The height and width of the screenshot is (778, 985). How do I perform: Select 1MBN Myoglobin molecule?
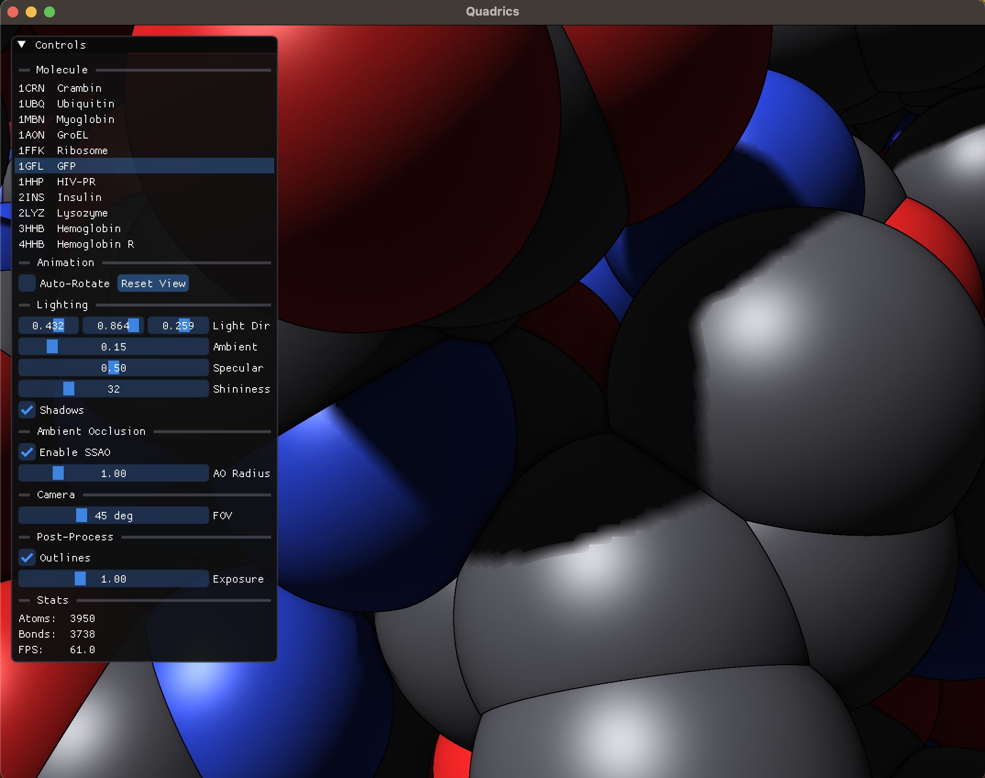point(144,119)
